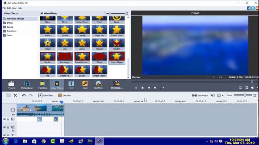Switch preview to full screen
259x145 pixels.
[x=240, y=88]
